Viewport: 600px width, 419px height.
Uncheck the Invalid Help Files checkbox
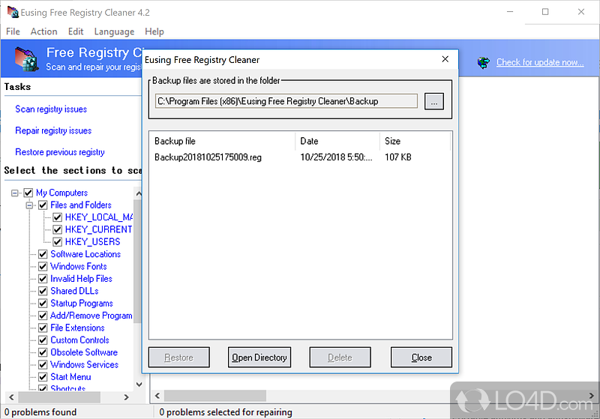[43, 279]
